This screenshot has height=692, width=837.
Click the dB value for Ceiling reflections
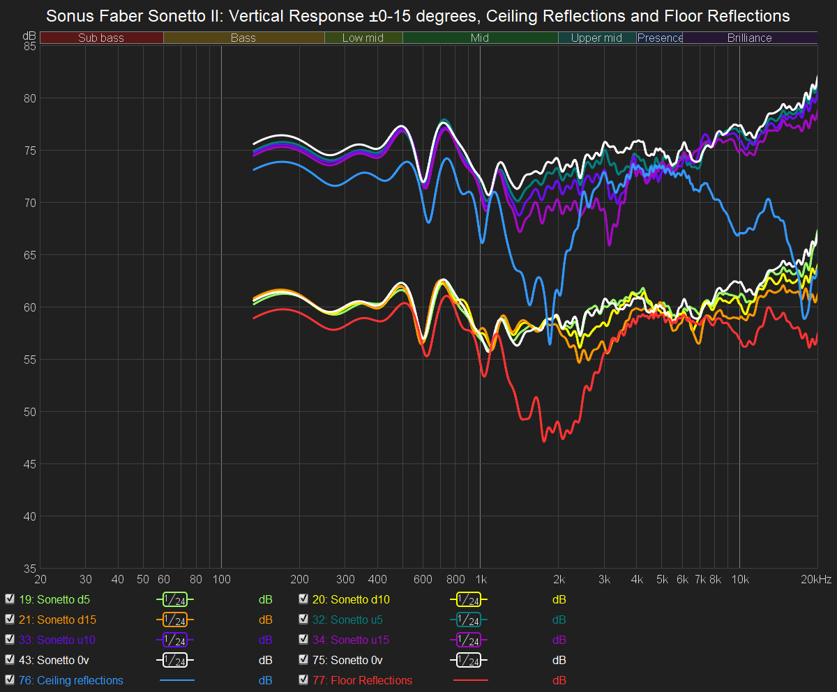[x=265, y=680]
